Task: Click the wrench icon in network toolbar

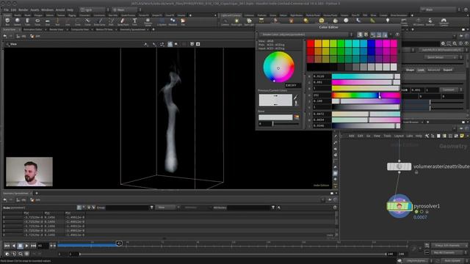Action: point(427,136)
